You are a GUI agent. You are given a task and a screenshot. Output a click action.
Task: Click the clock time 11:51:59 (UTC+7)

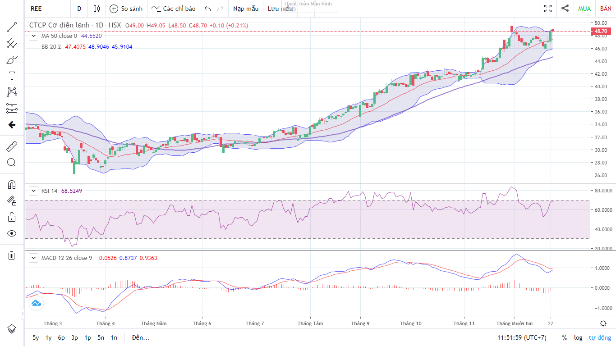tap(522, 337)
